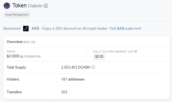Click the bold AAX sponsor name
Image resolution: width=172 pixels, height=102 pixels.
(35, 28)
